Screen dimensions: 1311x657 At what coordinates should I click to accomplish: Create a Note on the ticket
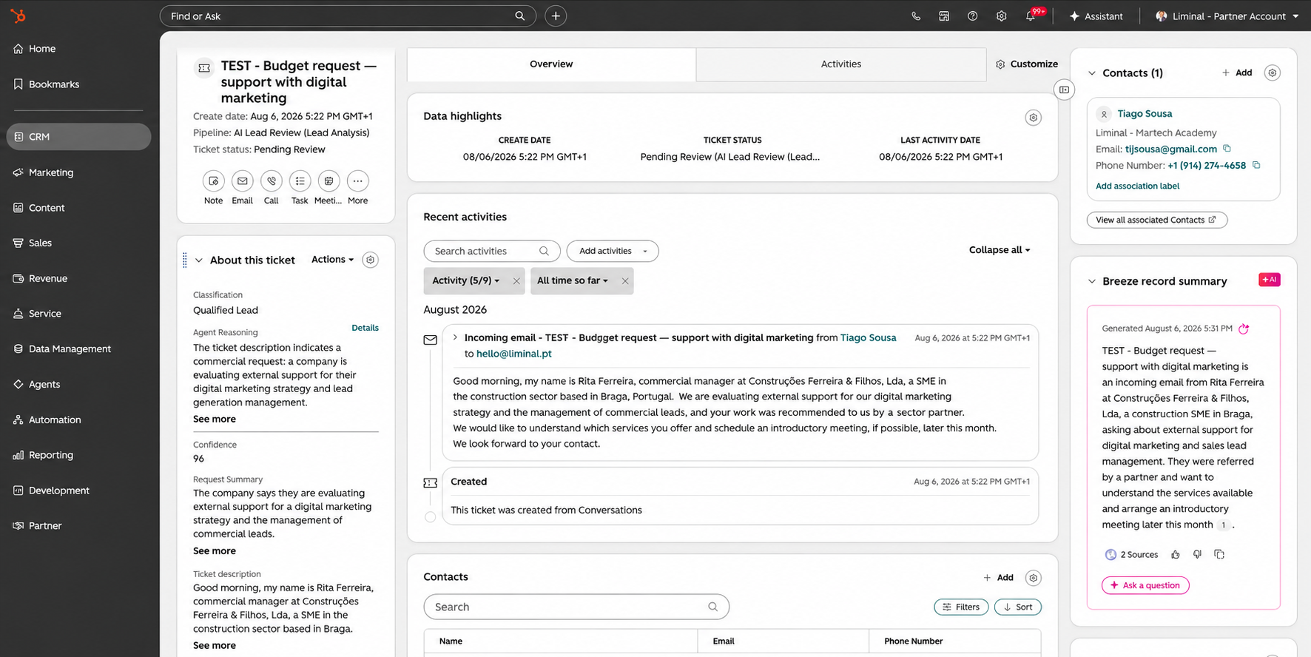213,181
